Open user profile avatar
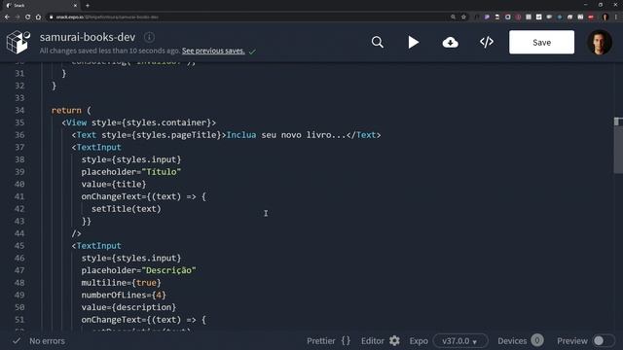 click(x=600, y=42)
